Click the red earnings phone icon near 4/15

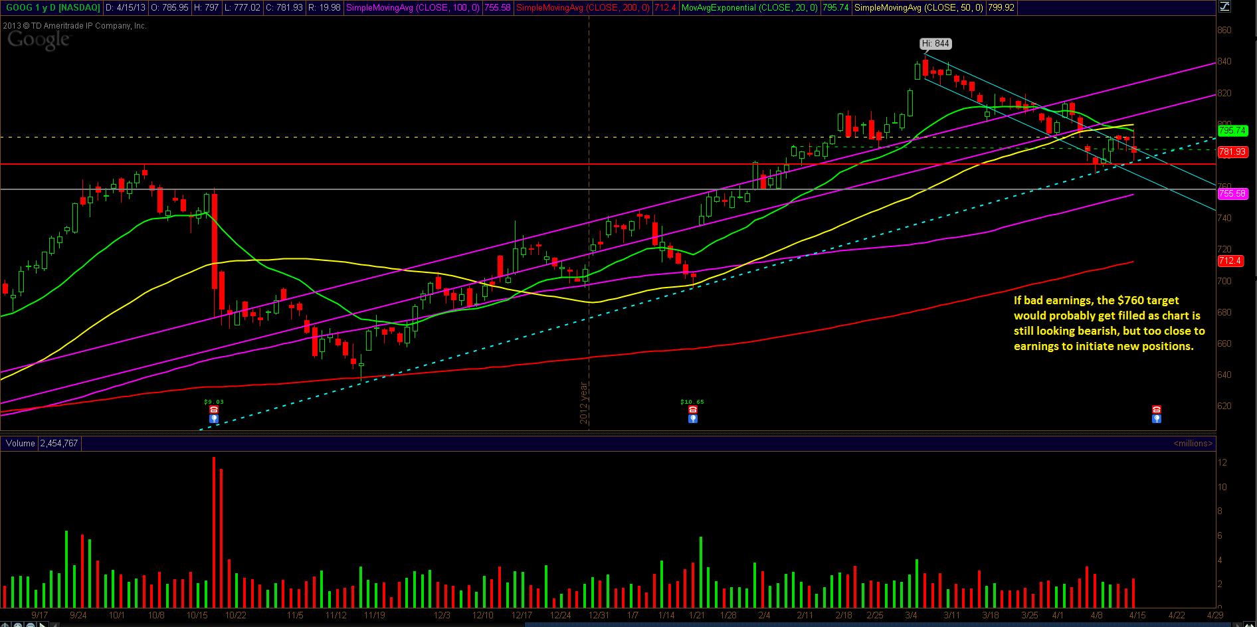1157,410
